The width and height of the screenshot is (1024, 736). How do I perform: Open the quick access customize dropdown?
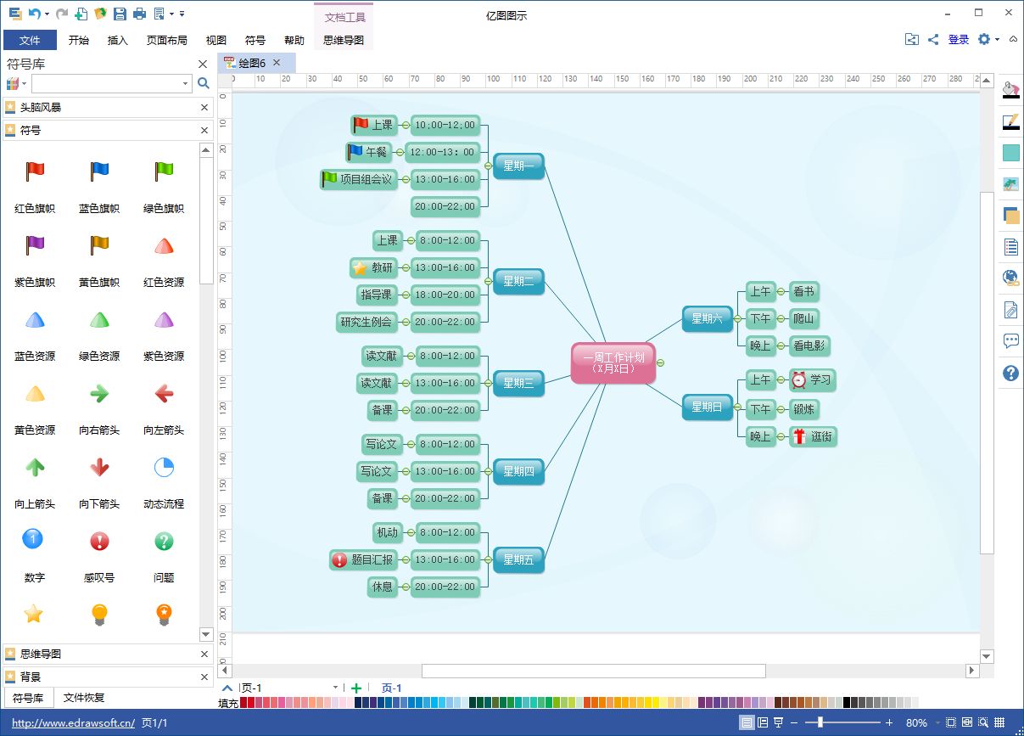point(182,14)
